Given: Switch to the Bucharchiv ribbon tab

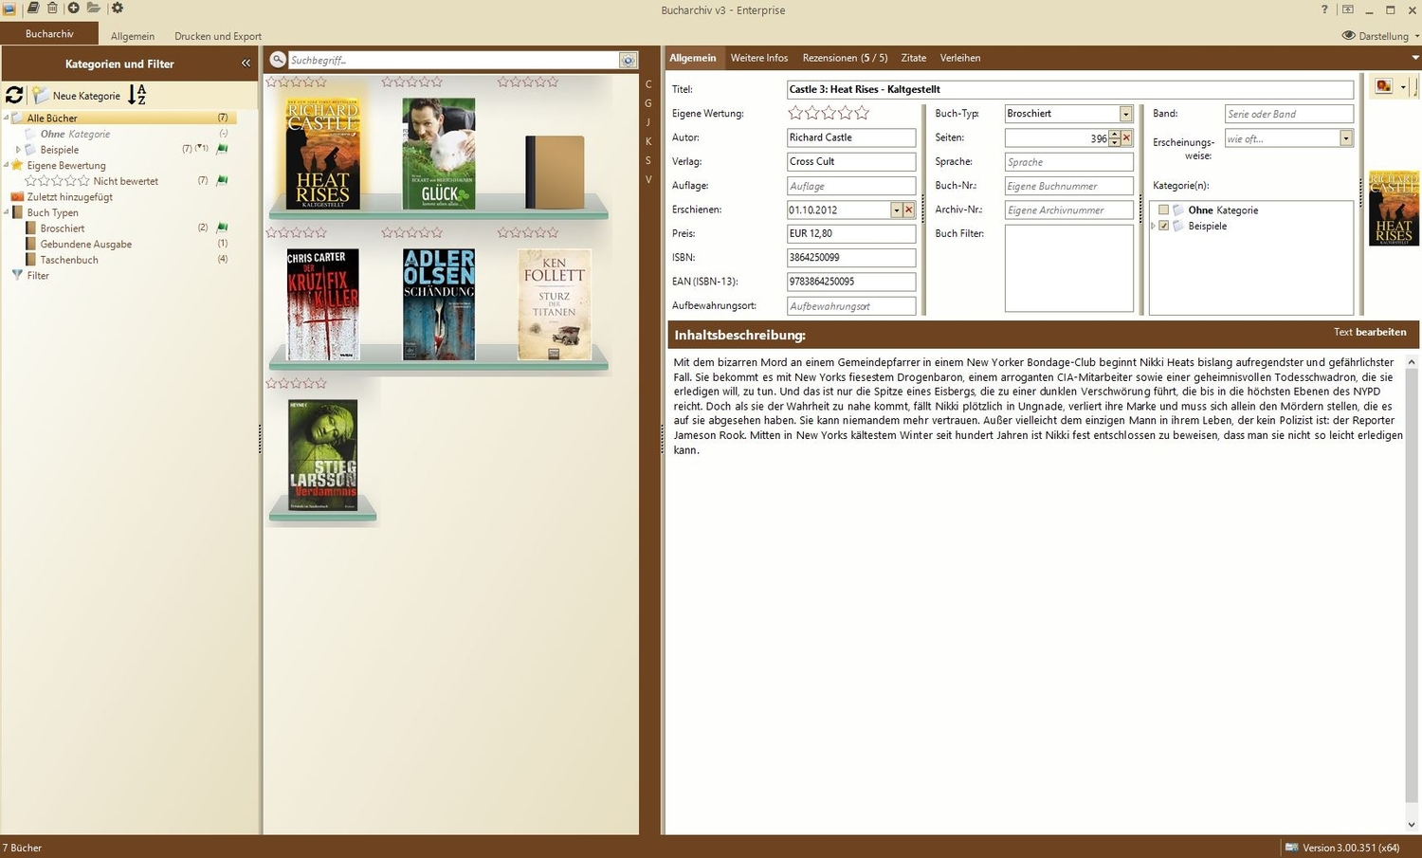Looking at the screenshot, I should [x=49, y=34].
